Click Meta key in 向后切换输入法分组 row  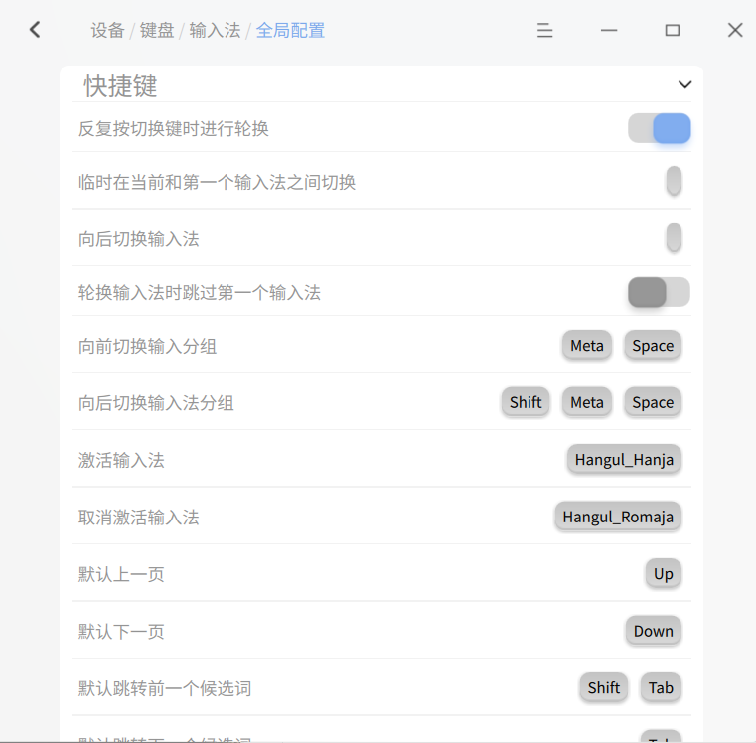(587, 402)
